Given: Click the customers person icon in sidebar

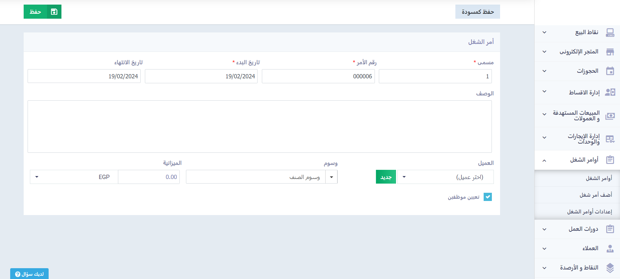Looking at the screenshot, I should coord(610,249).
